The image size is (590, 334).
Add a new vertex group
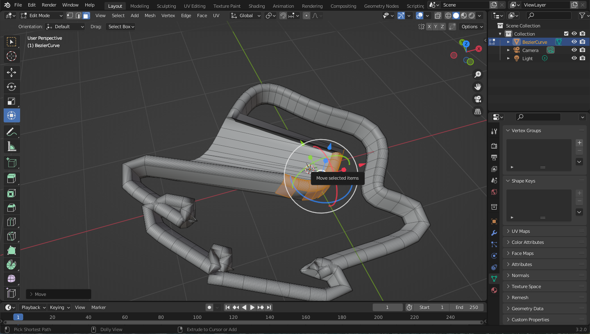[x=579, y=143]
